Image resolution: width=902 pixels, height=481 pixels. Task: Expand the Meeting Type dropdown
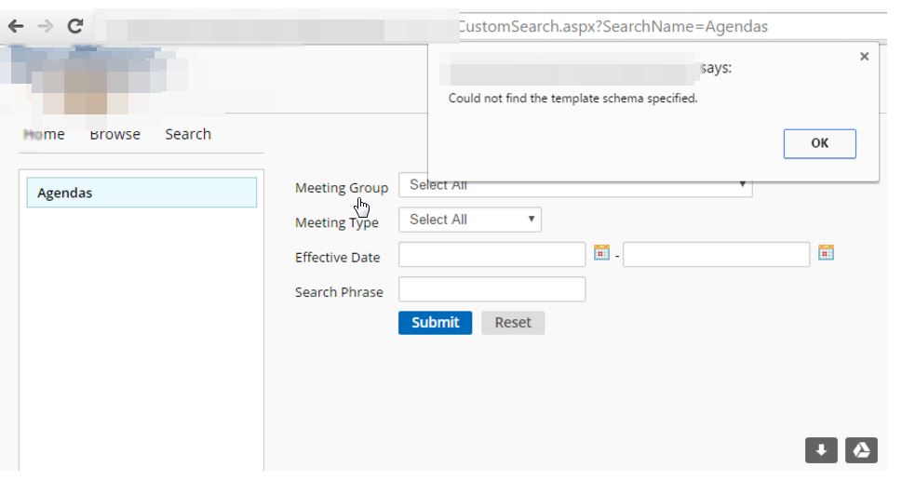[x=469, y=220]
